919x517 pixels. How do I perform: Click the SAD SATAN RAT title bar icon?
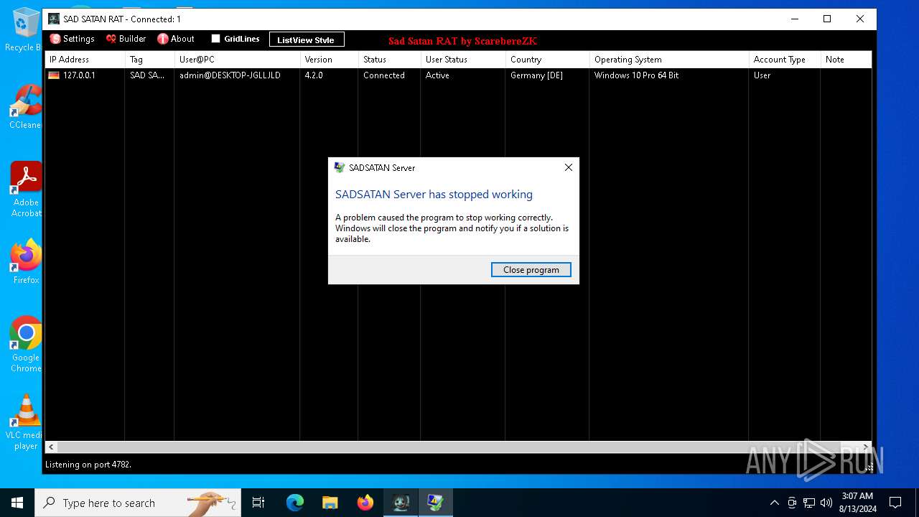(x=54, y=19)
